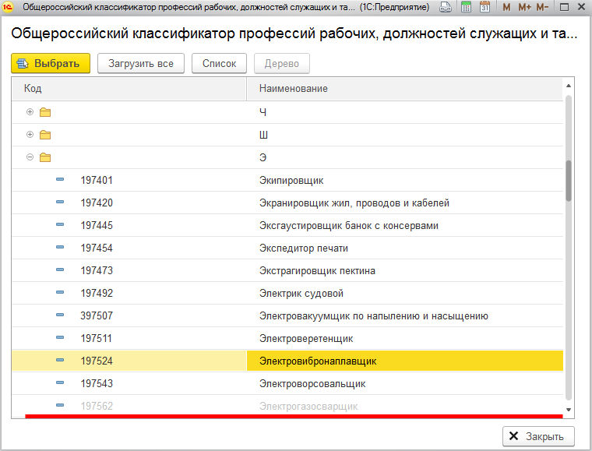Image resolution: width=592 pixels, height=451 pixels.
Task: Expand the Ч folder group
Action: point(30,112)
